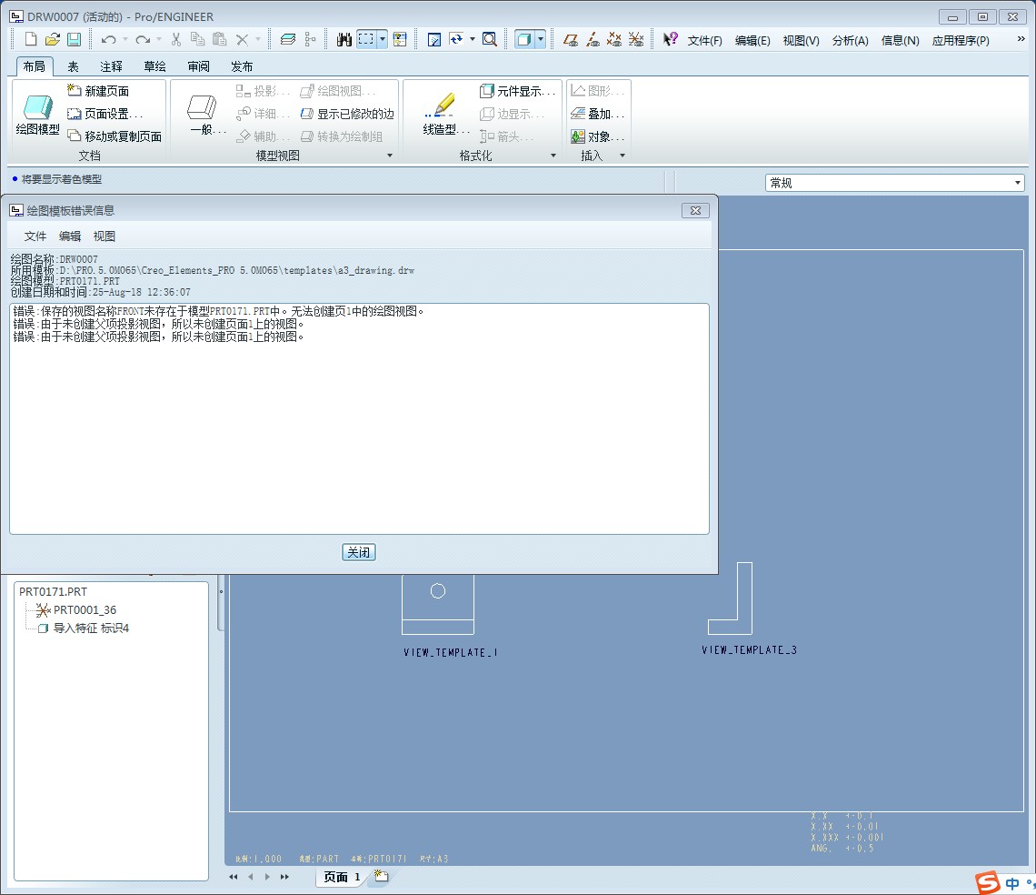Open dropdown beside update view icon
This screenshot has height=895, width=1036.
point(473,40)
